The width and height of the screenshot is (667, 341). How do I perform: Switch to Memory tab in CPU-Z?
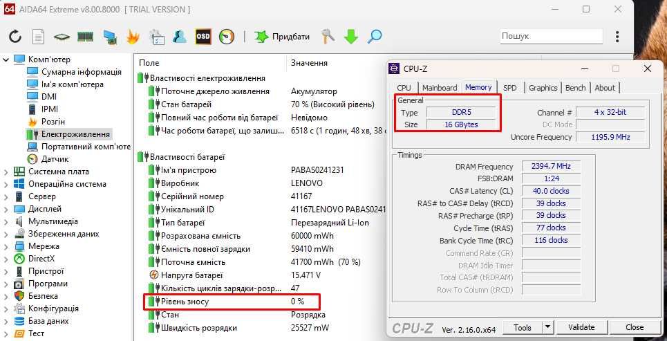point(478,87)
